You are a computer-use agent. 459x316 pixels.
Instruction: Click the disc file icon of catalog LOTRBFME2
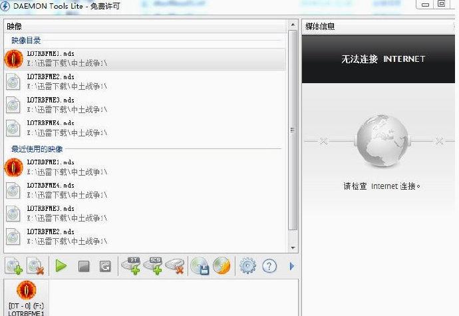click(13, 82)
